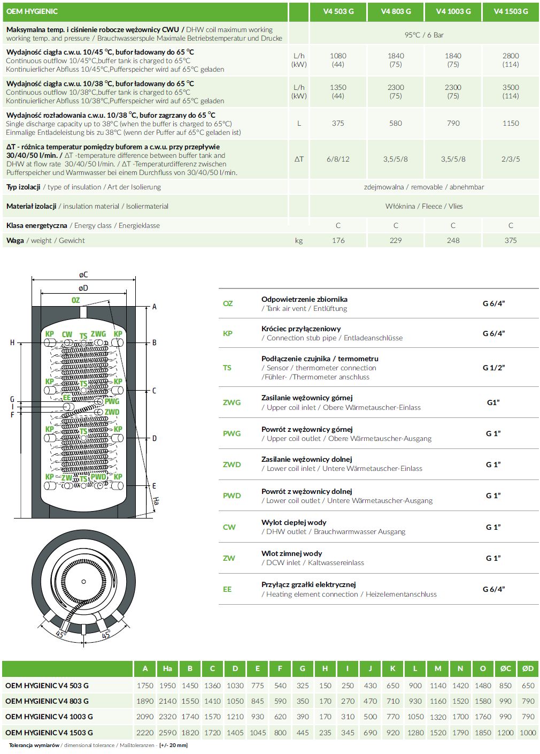540x754 pixels.
Task: Select 'zdejmowalna / removable / abnehmbar' insulation type
Action: pos(424,187)
